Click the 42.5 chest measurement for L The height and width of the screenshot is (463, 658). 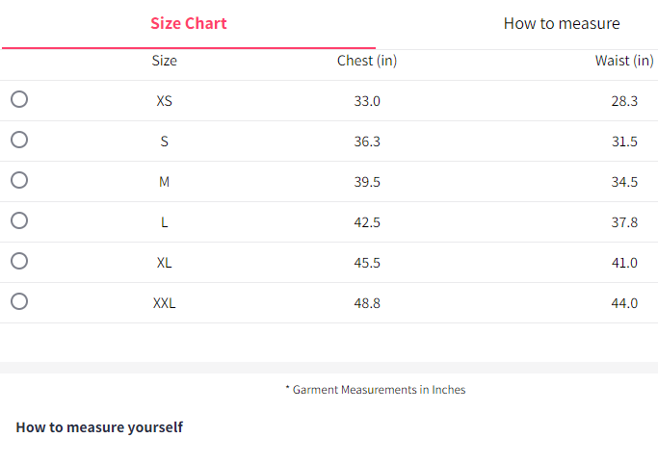(x=367, y=222)
